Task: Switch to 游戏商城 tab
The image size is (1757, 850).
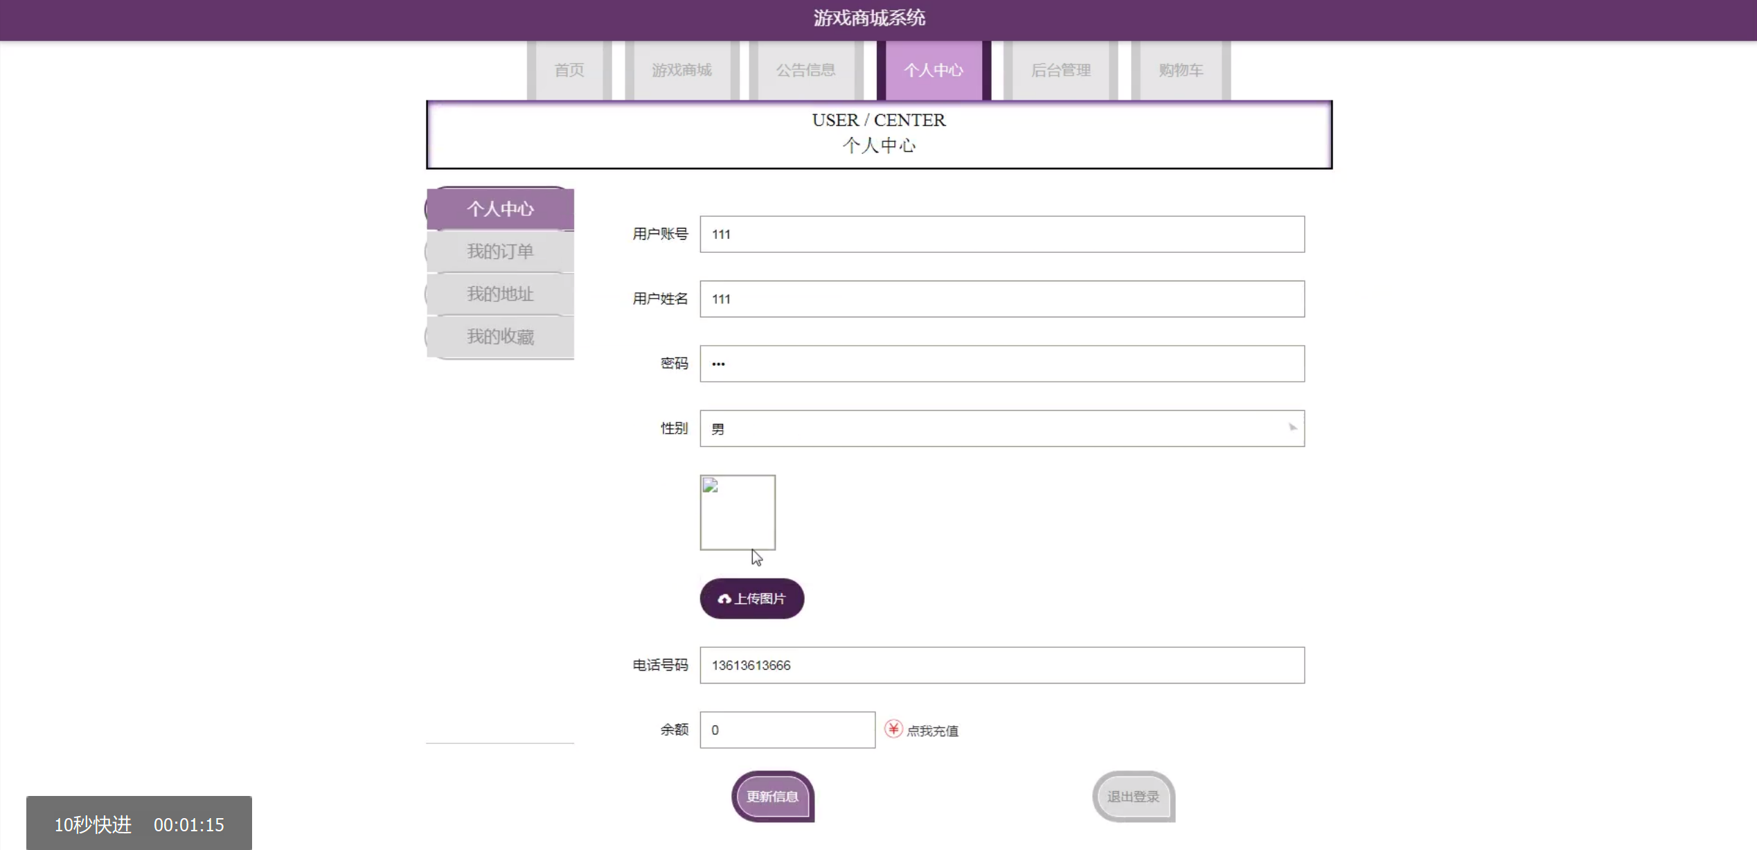Action: (681, 70)
